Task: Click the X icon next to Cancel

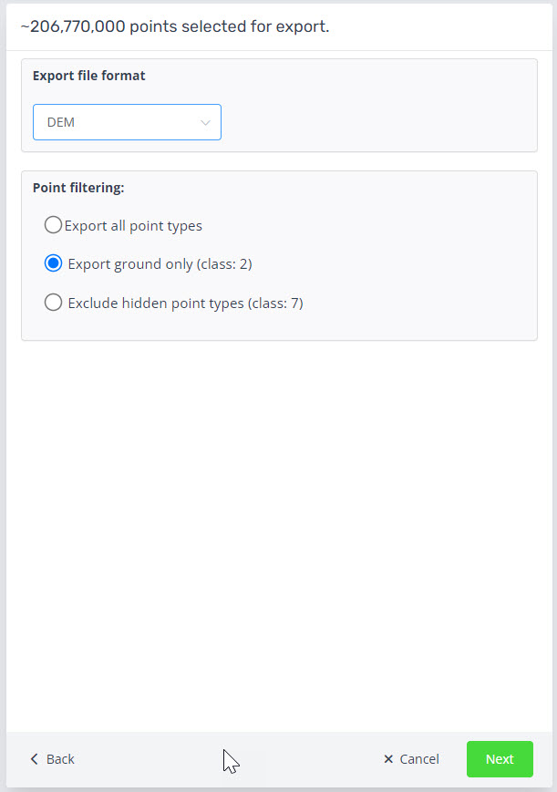Action: tap(387, 758)
